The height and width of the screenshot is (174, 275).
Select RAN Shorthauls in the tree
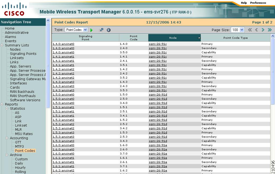pyautogui.click(x=23, y=96)
